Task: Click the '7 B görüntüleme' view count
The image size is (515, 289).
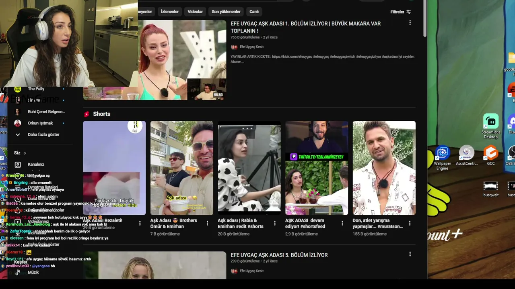Action: (x=165, y=234)
